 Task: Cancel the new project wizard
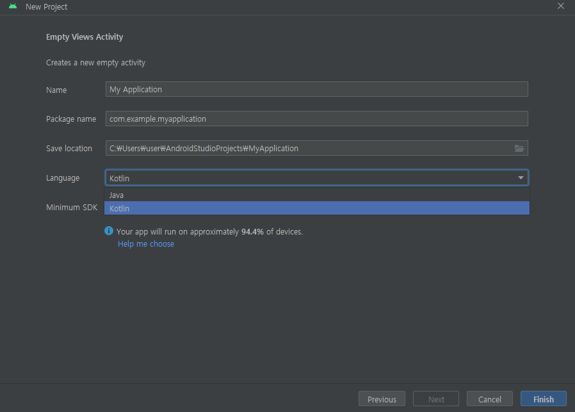click(490, 399)
